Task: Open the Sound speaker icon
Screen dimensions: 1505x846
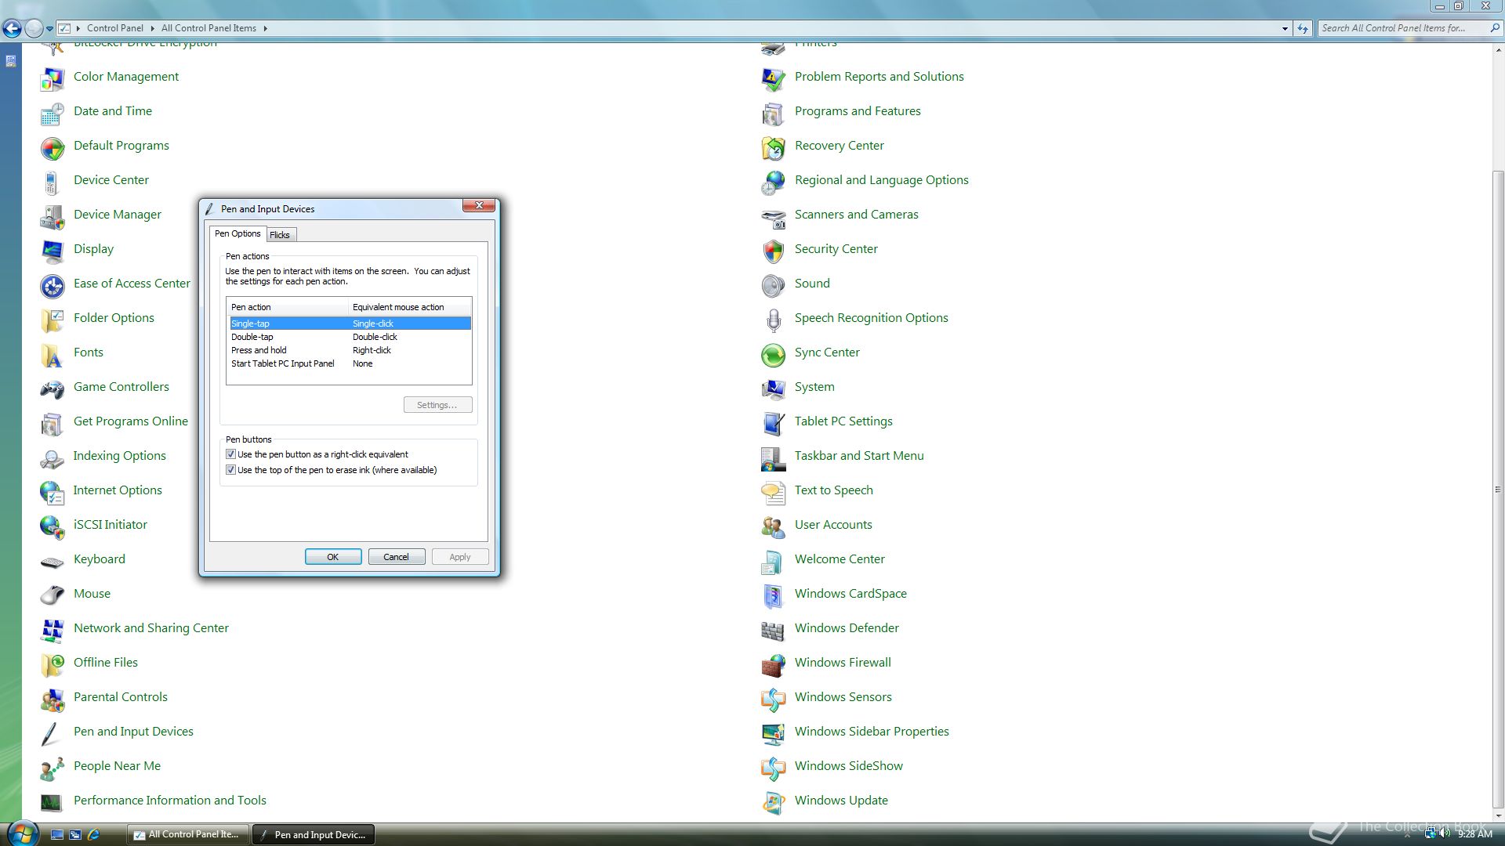Action: (x=774, y=284)
